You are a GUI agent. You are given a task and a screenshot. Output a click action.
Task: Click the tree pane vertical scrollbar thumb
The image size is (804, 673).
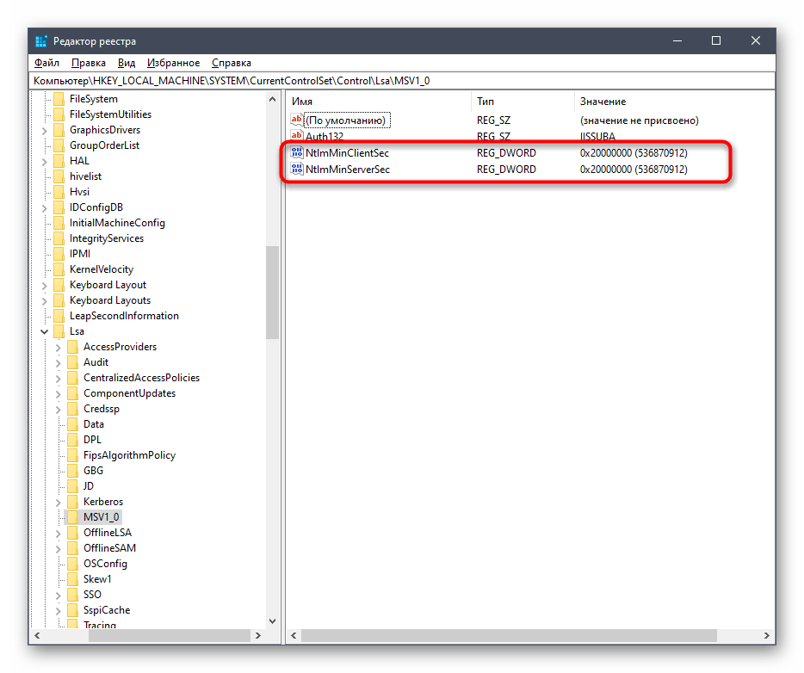coord(273,293)
